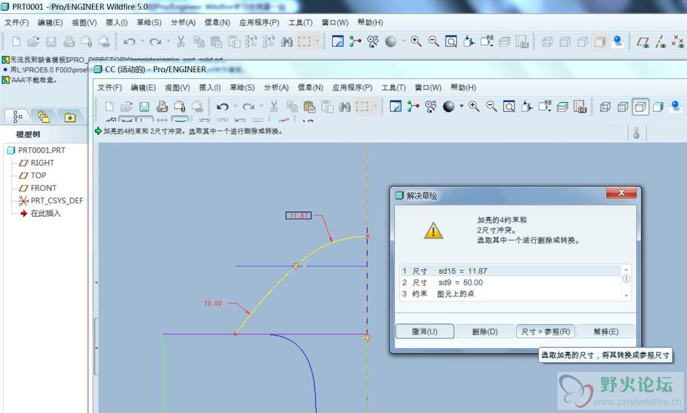Click Copy icon in CC window toolbar
Screen dimensions: 687x413
(292, 106)
